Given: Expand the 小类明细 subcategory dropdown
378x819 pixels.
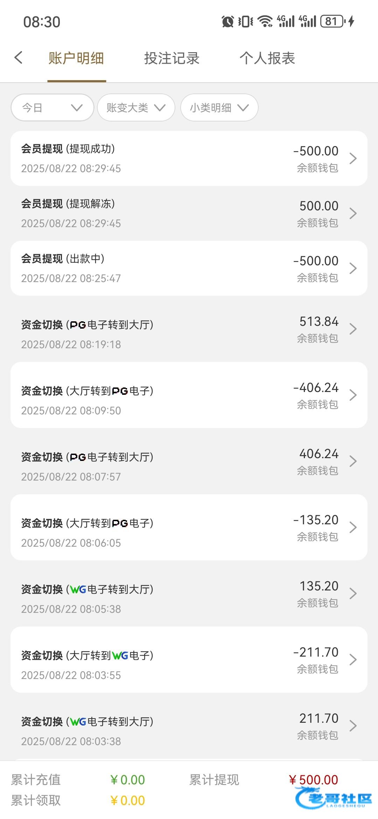Looking at the screenshot, I should click(x=219, y=107).
